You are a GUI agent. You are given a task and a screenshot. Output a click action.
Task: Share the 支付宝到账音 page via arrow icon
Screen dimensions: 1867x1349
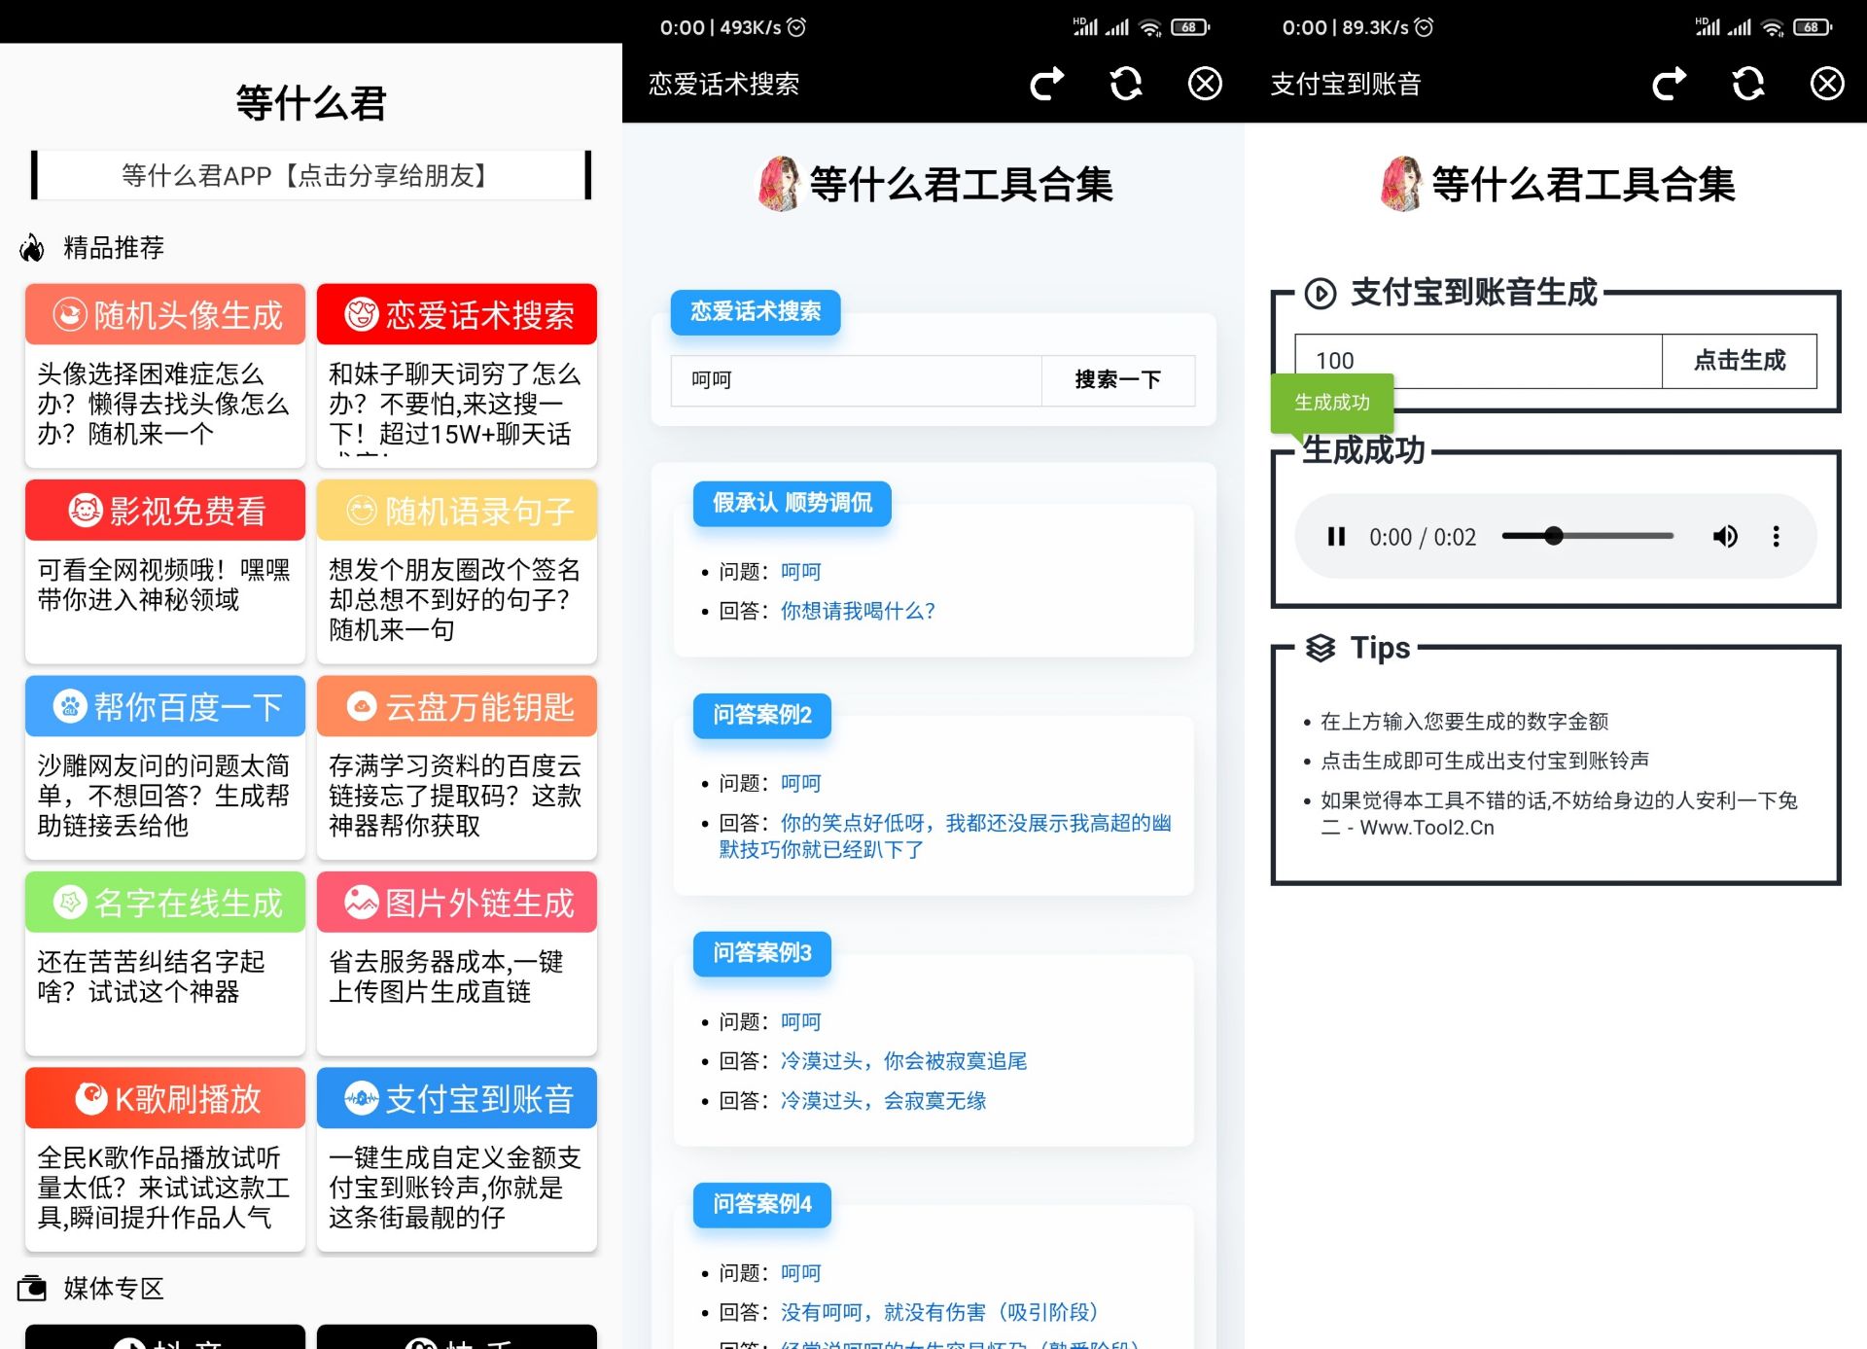point(1670,84)
